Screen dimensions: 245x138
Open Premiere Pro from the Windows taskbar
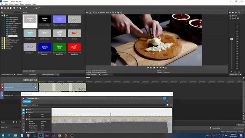(x=53, y=135)
